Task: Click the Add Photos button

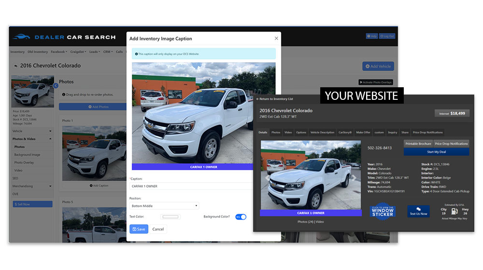Action: pyautogui.click(x=93, y=107)
